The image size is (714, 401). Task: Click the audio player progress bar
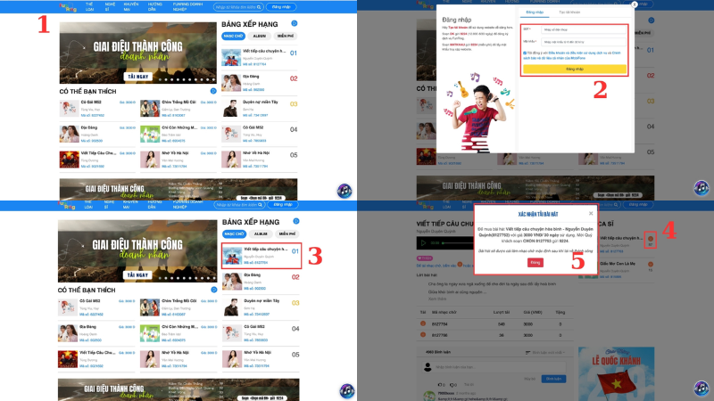click(457, 242)
